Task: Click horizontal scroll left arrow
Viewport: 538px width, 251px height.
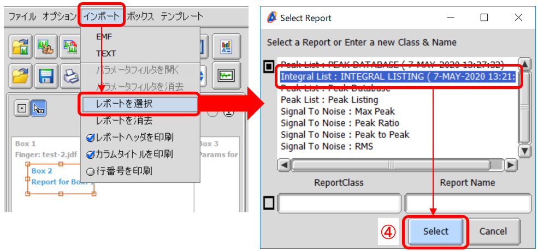Action: pos(284,166)
